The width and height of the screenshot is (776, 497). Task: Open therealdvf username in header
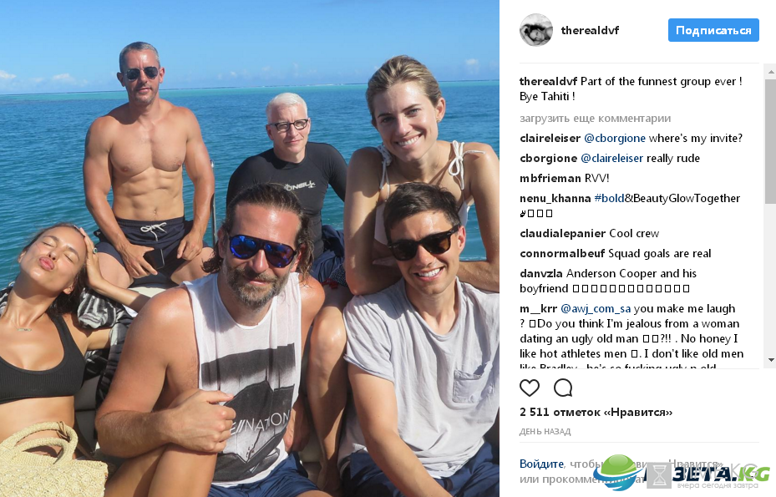tap(590, 31)
